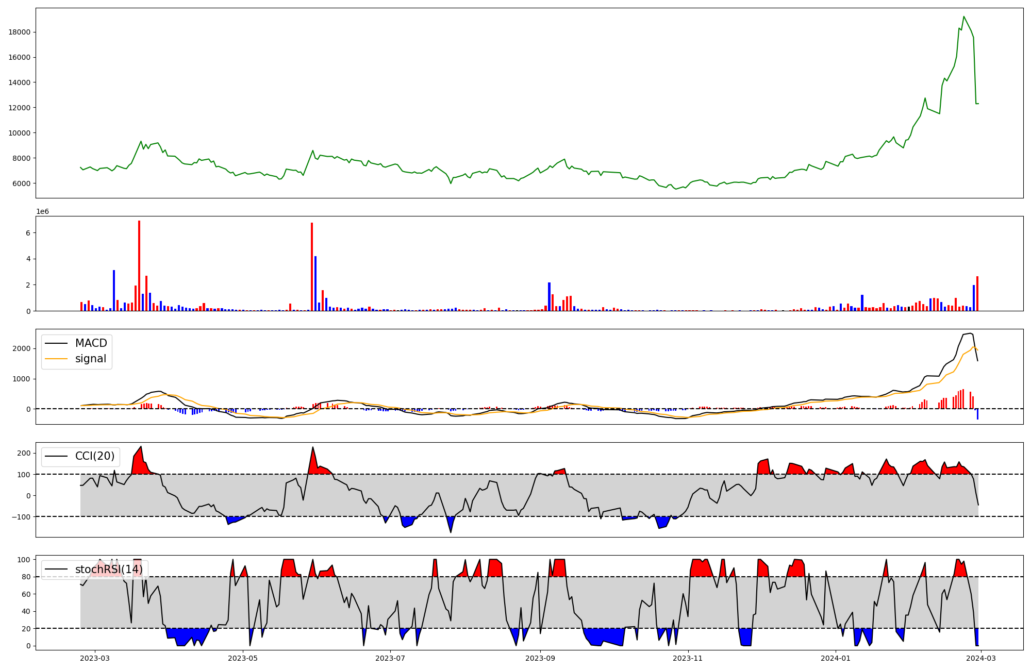Image resolution: width=1031 pixels, height=670 pixels.
Task: Click the 2023-11 x-axis date label
Action: click(688, 658)
